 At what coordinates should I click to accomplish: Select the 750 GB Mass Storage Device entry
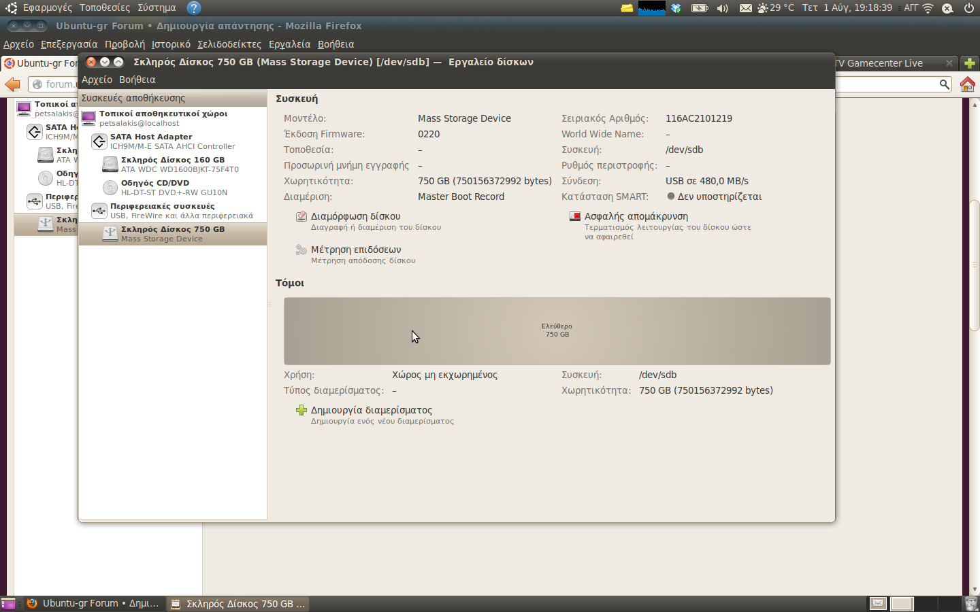click(173, 234)
